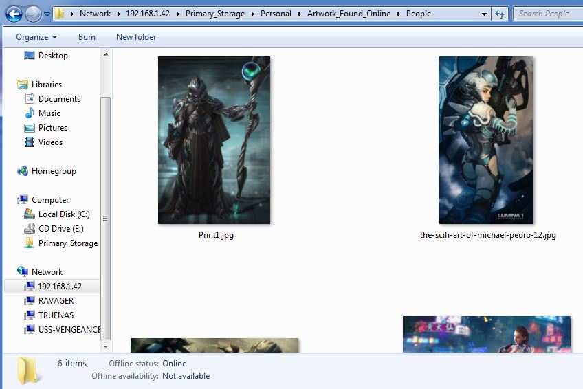Click the Libraries folder icon
The width and height of the screenshot is (583, 389).
23,85
